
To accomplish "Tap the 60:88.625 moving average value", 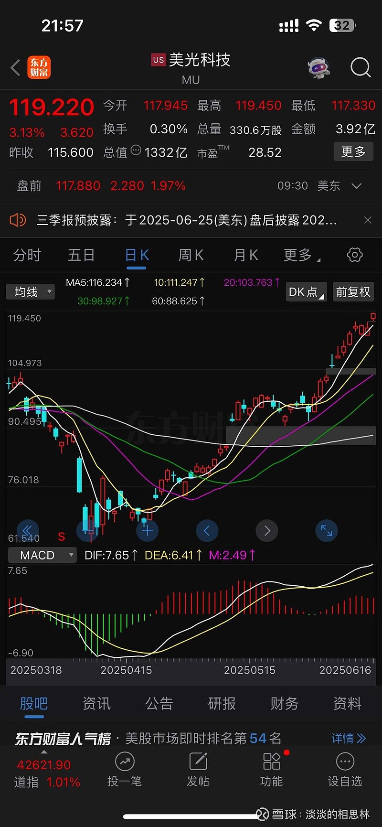I will (178, 301).
